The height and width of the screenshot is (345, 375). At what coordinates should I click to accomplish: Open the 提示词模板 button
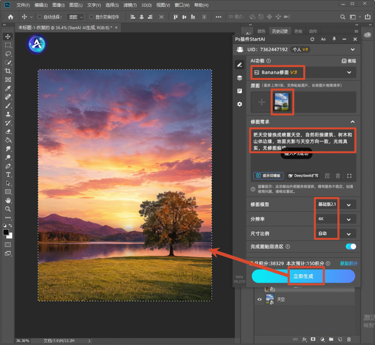tap(268, 176)
